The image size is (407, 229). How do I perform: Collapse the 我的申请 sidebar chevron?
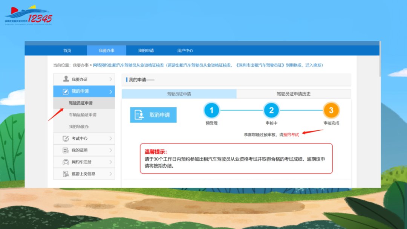111,92
